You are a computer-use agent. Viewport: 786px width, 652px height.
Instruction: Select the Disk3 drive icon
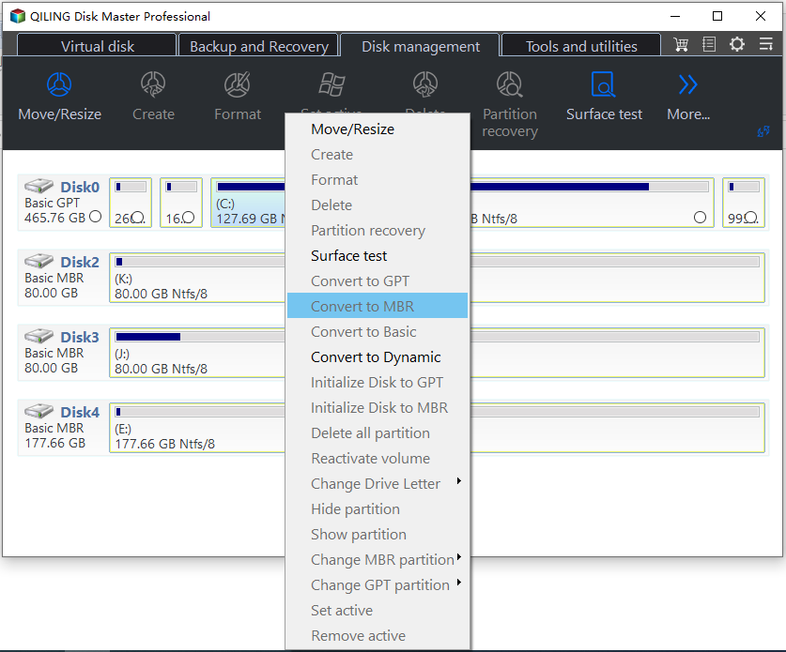click(39, 336)
